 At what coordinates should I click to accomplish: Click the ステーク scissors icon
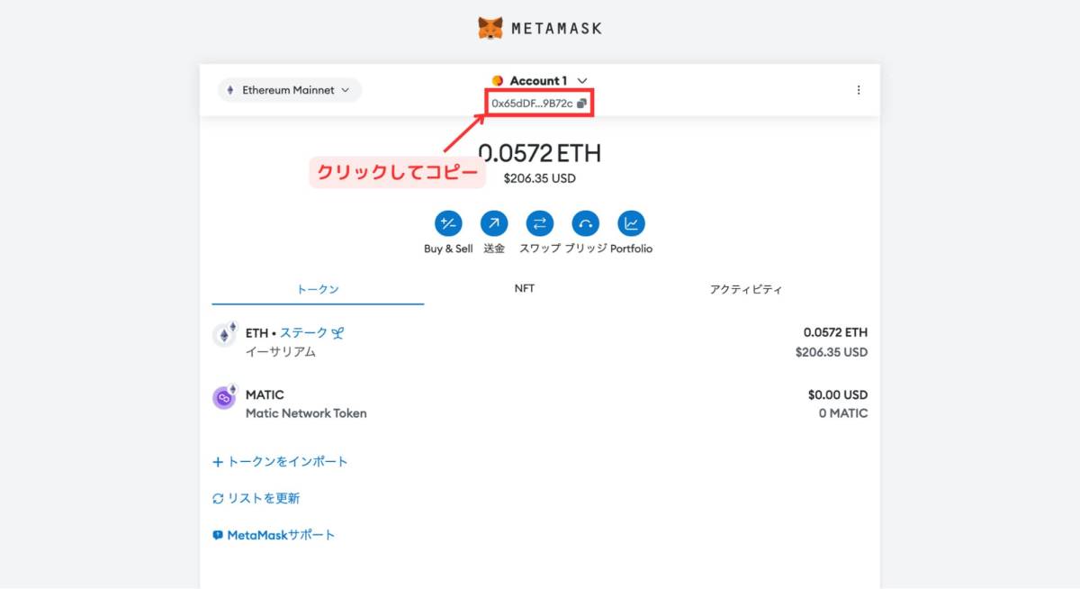click(337, 332)
